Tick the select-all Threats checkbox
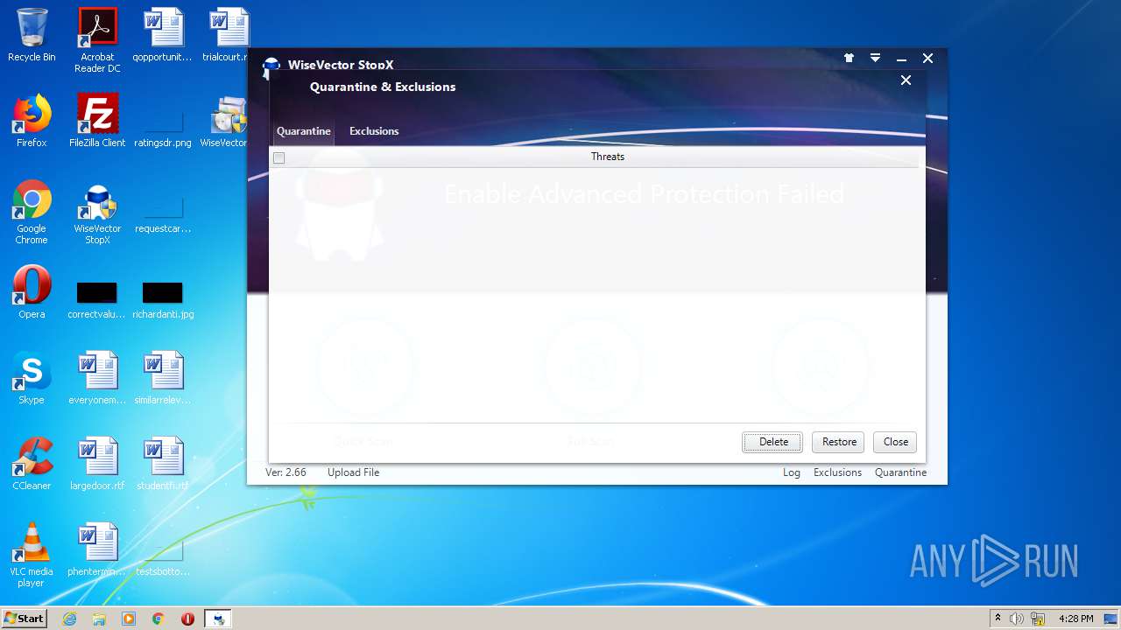This screenshot has height=630, width=1121. pyautogui.click(x=279, y=157)
